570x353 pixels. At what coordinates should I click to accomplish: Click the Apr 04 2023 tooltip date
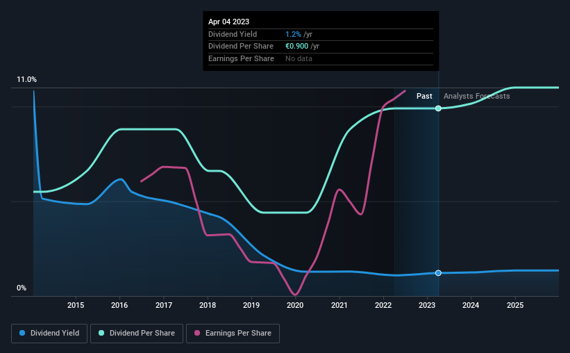(228, 22)
